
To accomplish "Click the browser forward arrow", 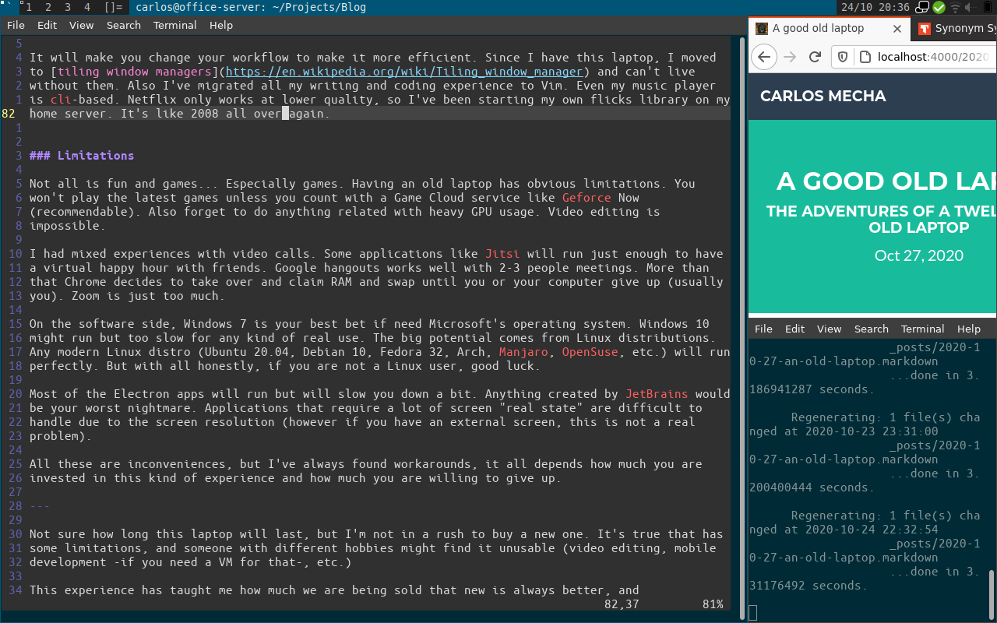I will click(x=790, y=57).
